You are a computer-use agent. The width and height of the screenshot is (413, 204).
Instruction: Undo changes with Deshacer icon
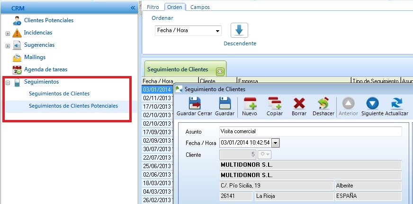[x=323, y=103]
